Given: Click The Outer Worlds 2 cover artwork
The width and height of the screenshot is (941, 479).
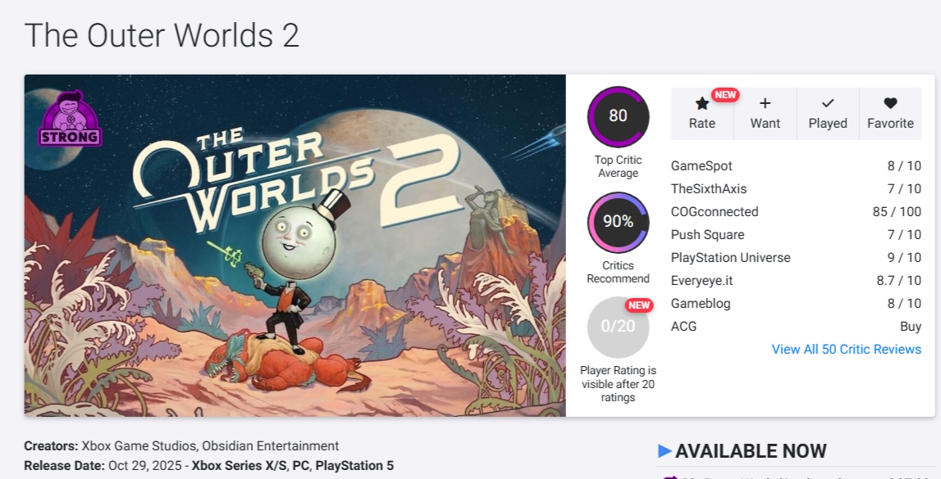Looking at the screenshot, I should point(295,246).
